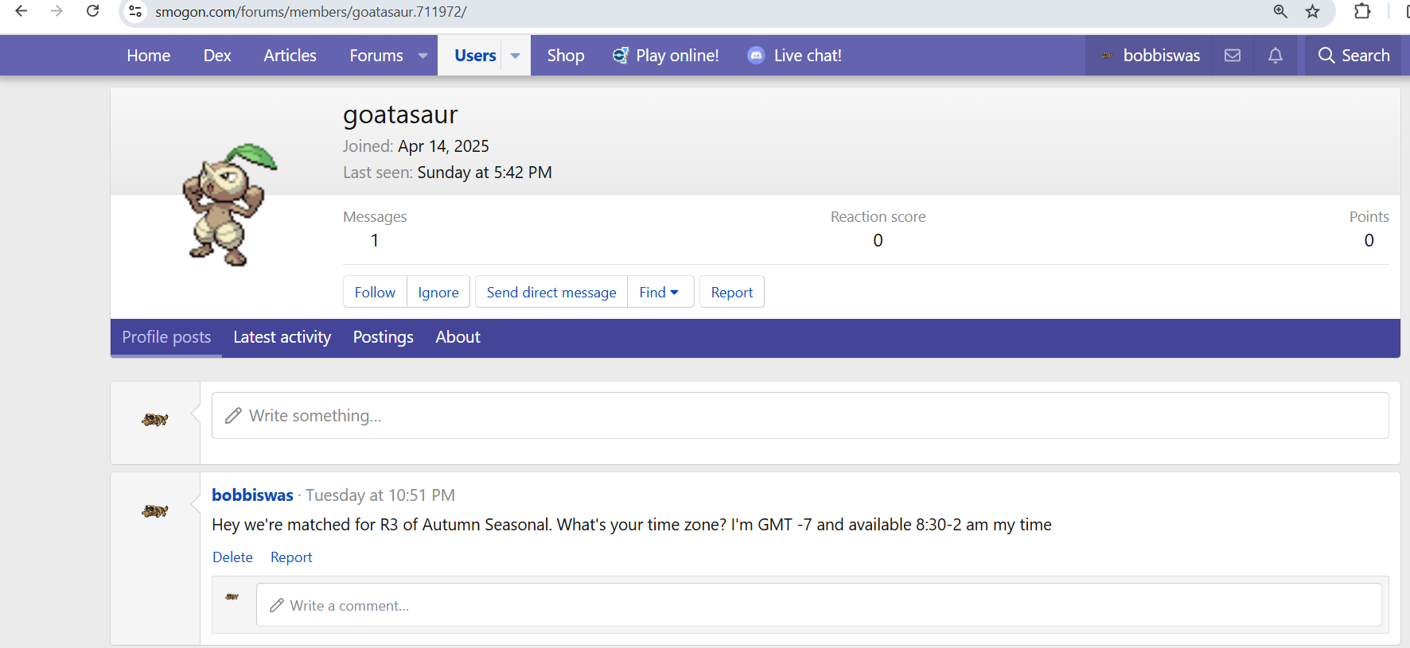Click Send direct message button
Image resolution: width=1410 pixels, height=648 pixels.
[x=551, y=293]
